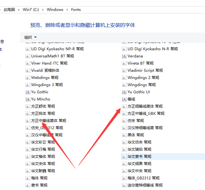The height and width of the screenshot is (190, 205).
Task: Select the Webdings 常规 font icon
Action: point(28,78)
